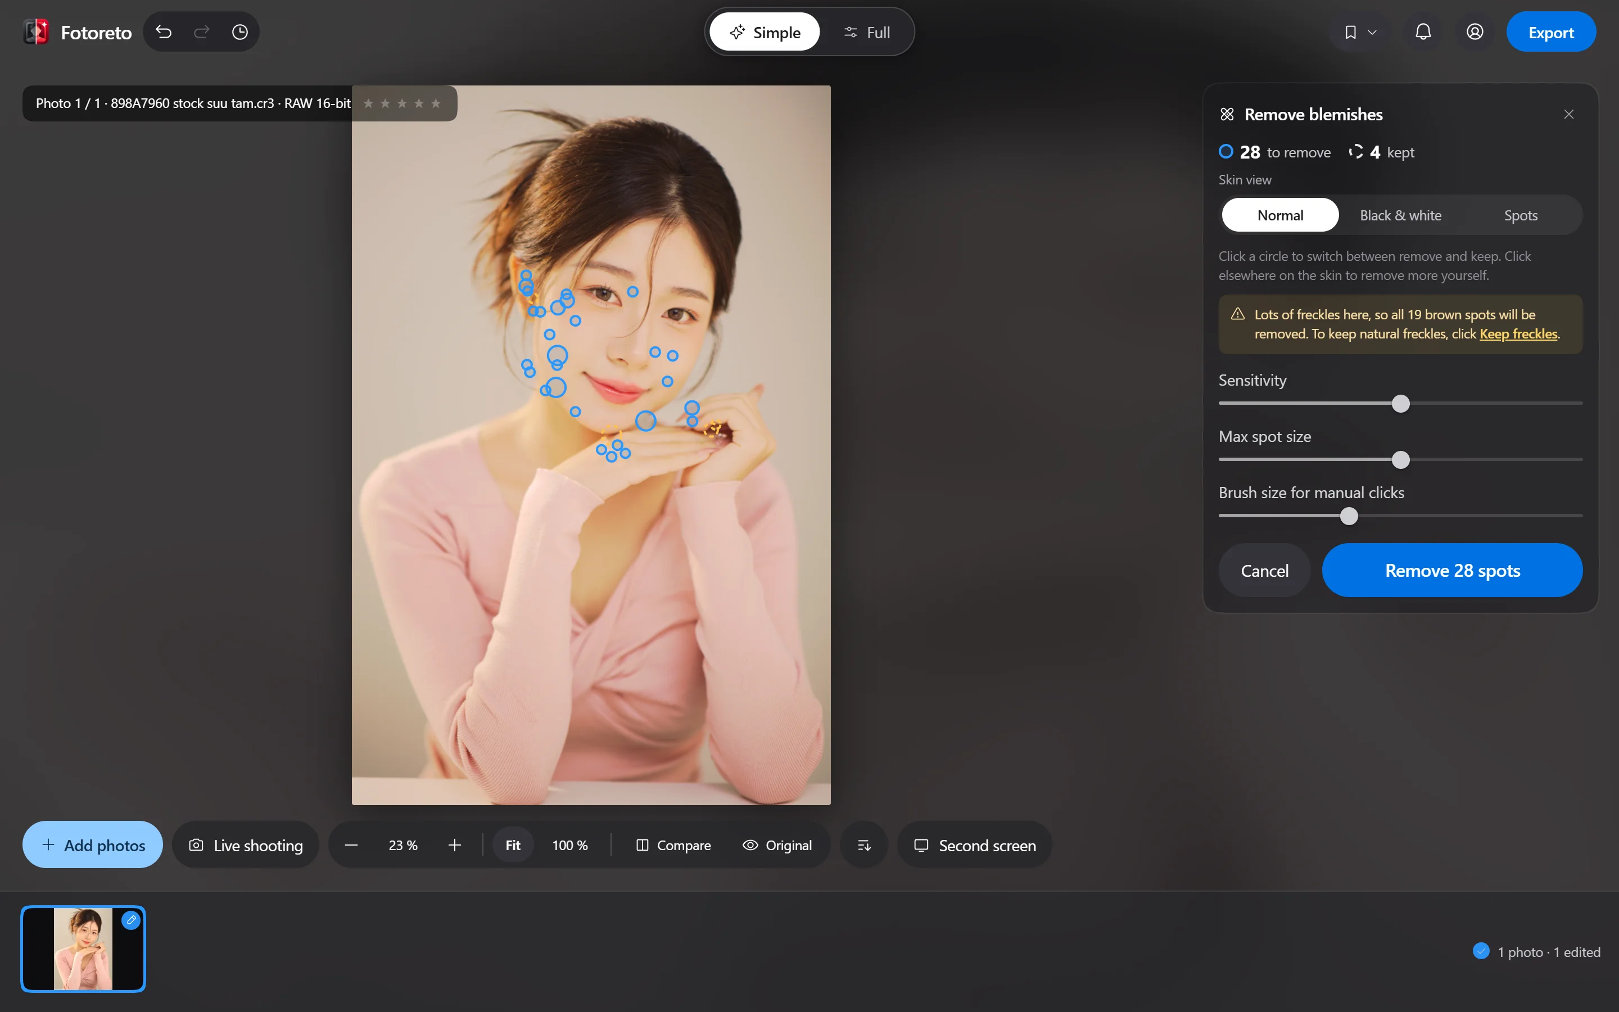Select Black & white skin view
Screen dimensions: 1619x1012
(x=1400, y=215)
